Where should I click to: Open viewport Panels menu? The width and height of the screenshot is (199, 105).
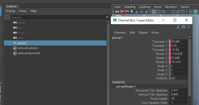click(185, 7)
